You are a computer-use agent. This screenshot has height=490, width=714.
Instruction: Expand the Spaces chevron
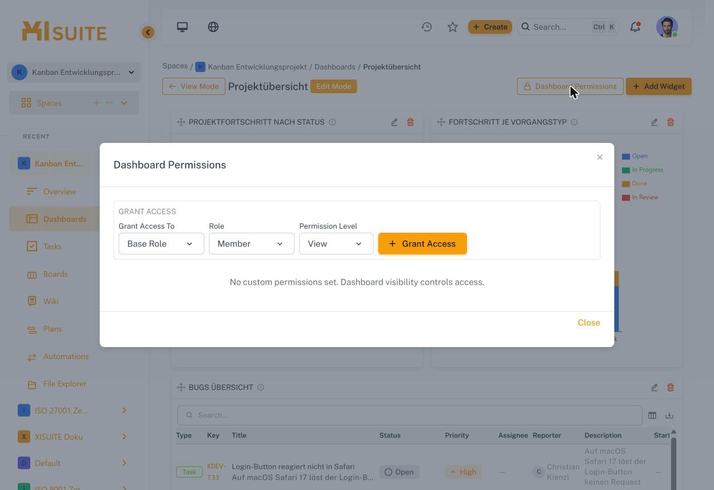(124, 103)
